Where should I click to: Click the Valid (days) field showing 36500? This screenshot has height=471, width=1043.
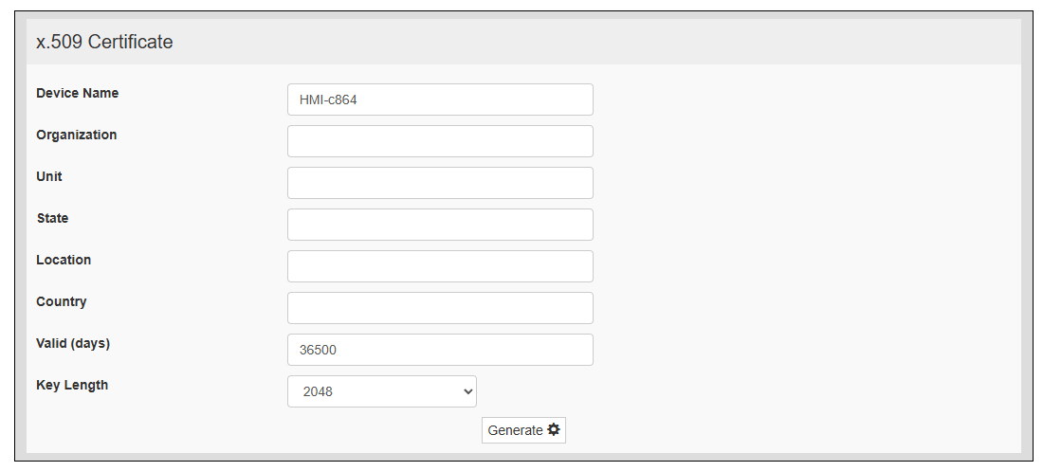(x=440, y=350)
